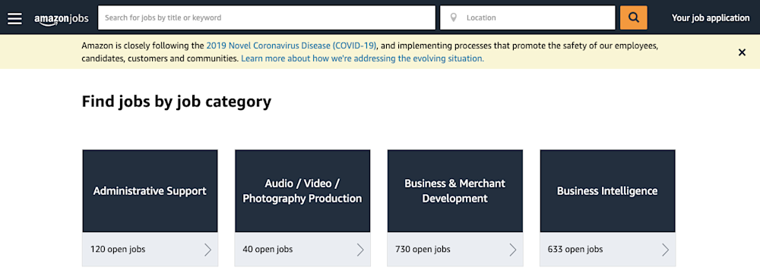The width and height of the screenshot is (760, 280).
Task: Focus the Location input field
Action: click(x=528, y=18)
